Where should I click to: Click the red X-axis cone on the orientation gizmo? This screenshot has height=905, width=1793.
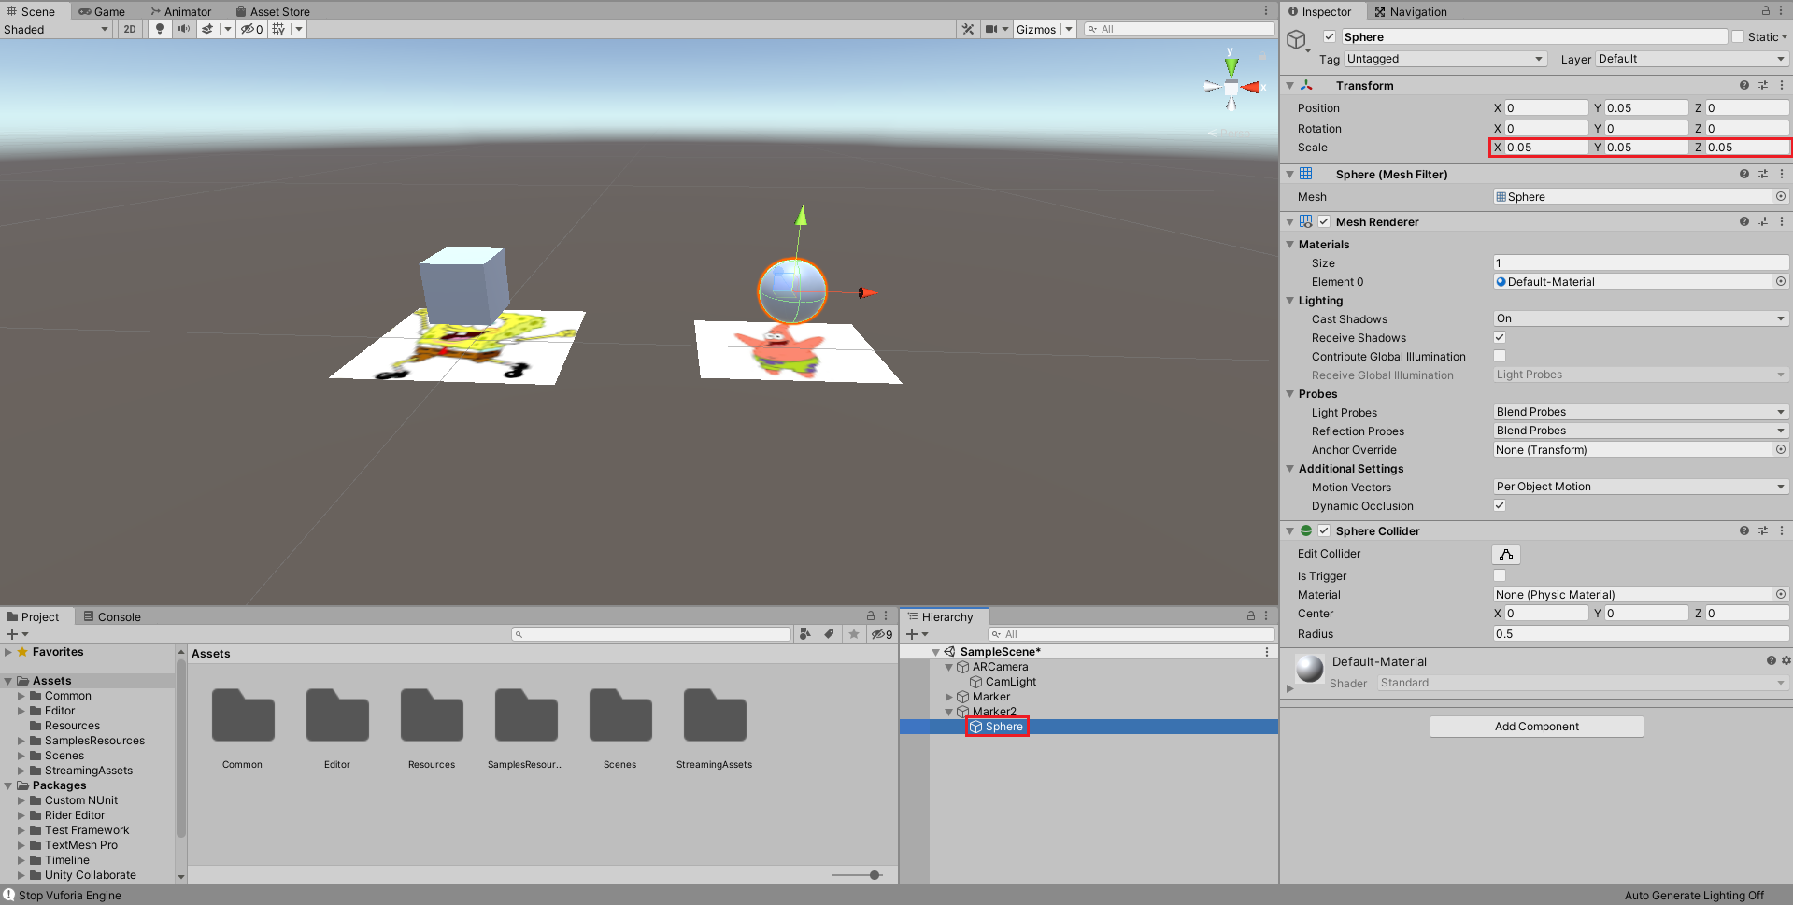pyautogui.click(x=1250, y=88)
